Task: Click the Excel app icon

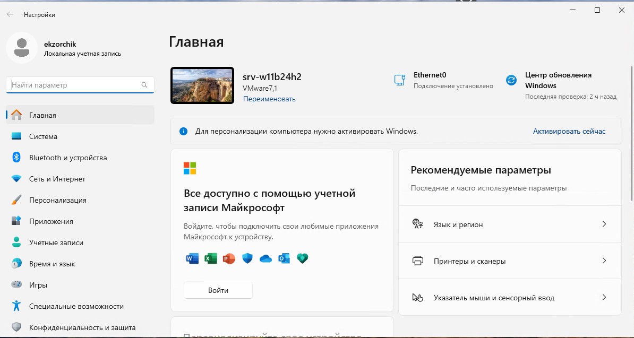Action: coord(211,258)
